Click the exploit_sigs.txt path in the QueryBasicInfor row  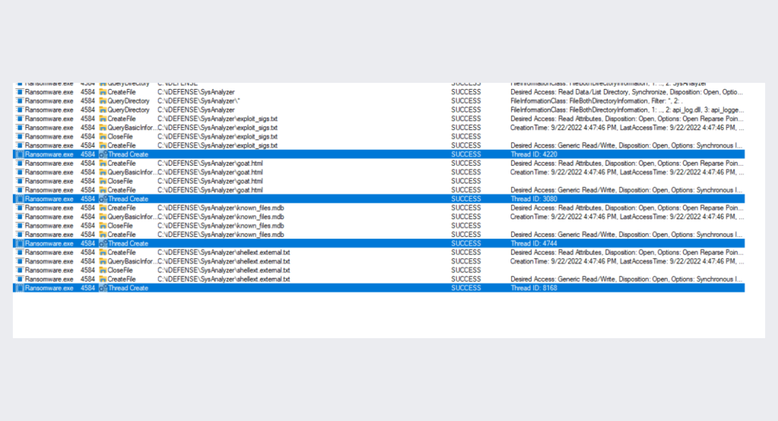(217, 128)
